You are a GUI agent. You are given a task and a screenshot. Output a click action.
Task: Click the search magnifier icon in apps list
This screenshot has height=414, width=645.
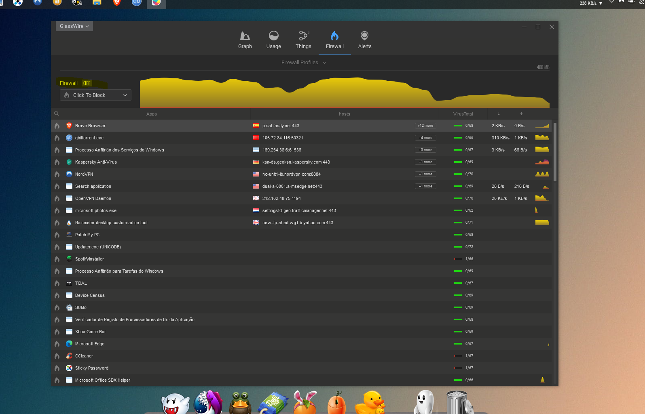57,113
